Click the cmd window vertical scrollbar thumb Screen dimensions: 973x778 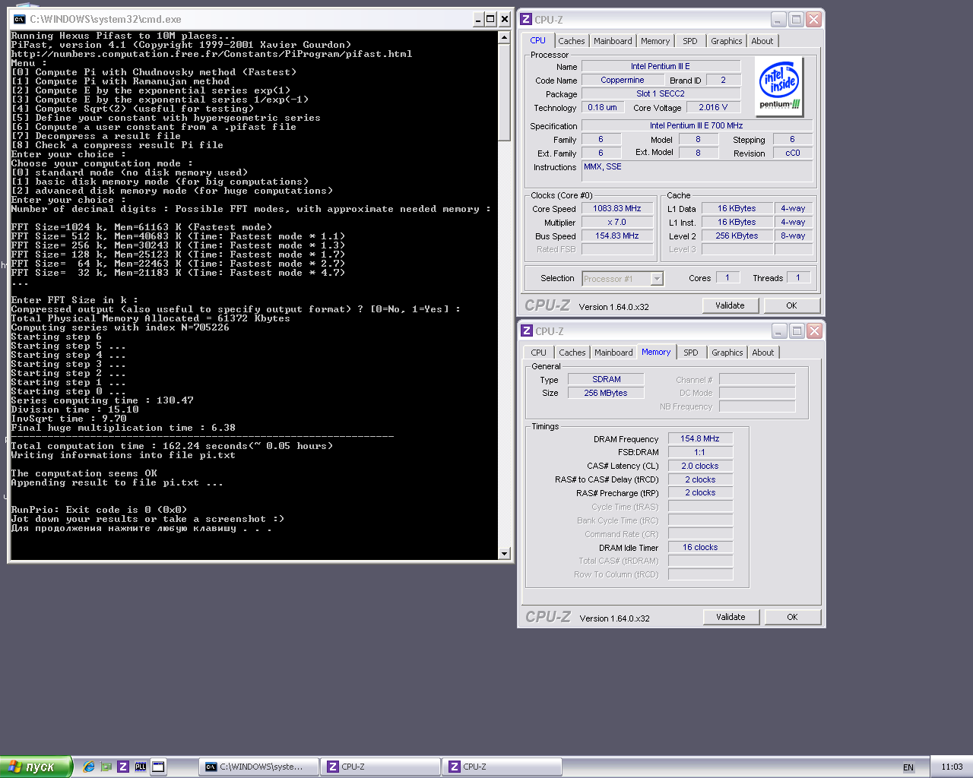[505, 92]
